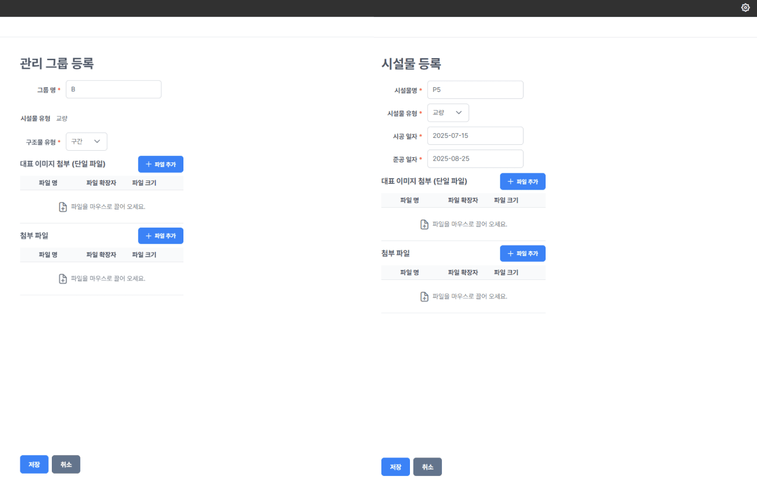Screen dimensions: 757x483
Task: Click 취소 under 시설물 등록
Action: pos(427,466)
